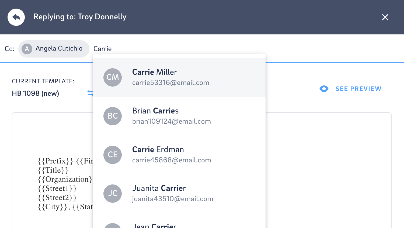Open the SEE PREVIEW link
This screenshot has height=228, width=404.
(358, 89)
